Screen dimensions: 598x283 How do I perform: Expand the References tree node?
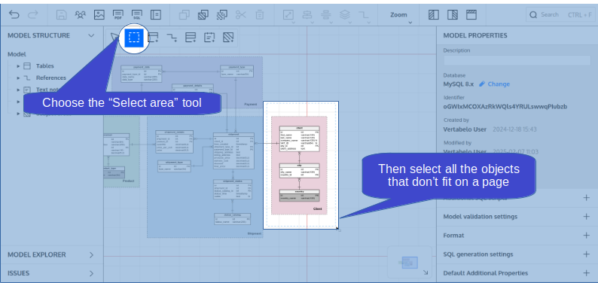[x=18, y=78]
